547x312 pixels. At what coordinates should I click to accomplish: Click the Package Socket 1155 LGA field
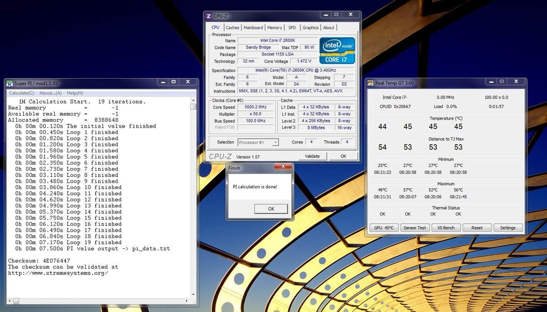[277, 54]
